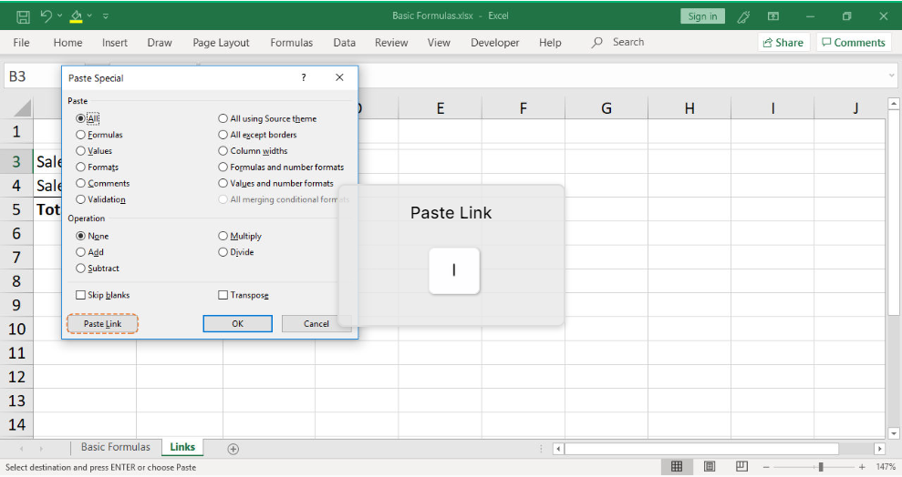This screenshot has width=902, height=477.
Task: Open the Help ribbon tab
Action: click(550, 43)
